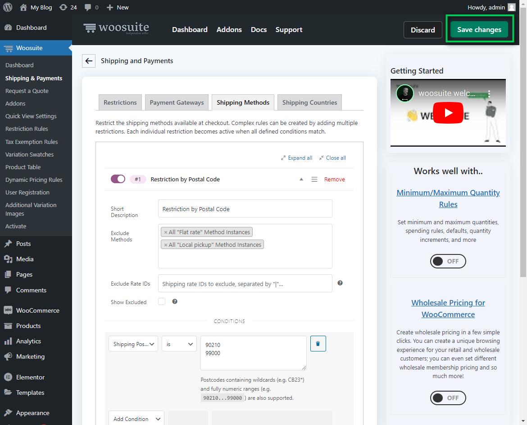Open Support in woosuite top nav
The height and width of the screenshot is (425, 527).
coord(289,30)
